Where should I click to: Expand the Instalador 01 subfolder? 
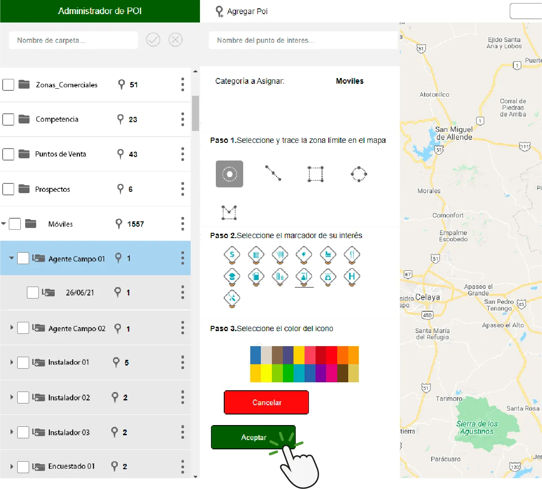tap(11, 362)
